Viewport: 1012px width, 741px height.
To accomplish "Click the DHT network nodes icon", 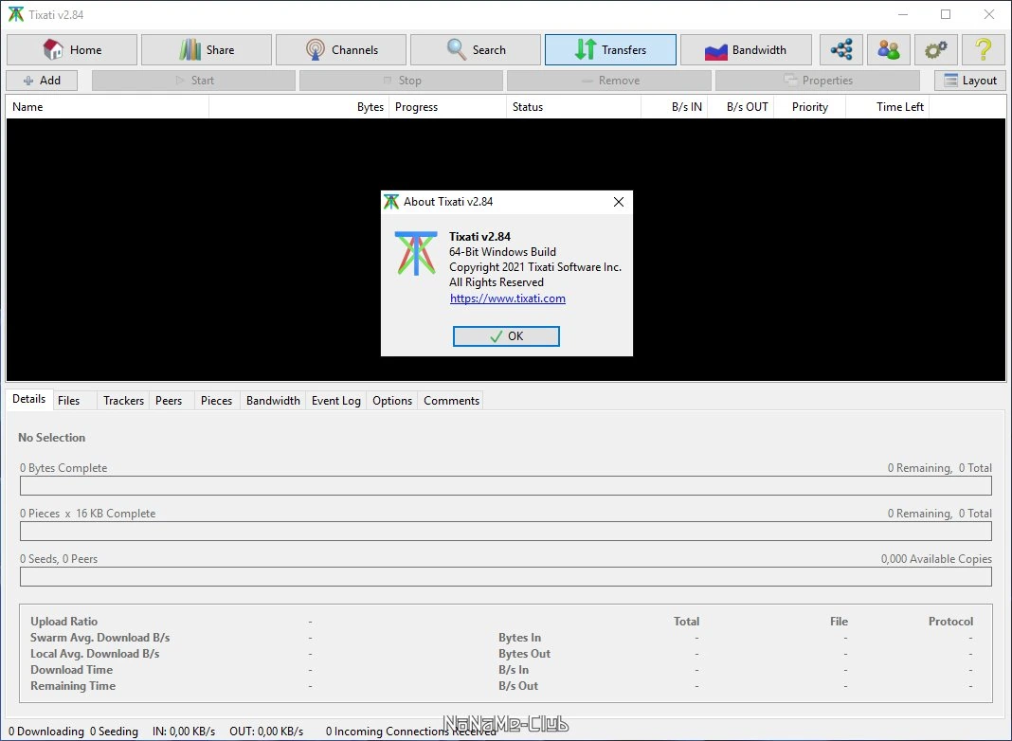I will point(841,49).
